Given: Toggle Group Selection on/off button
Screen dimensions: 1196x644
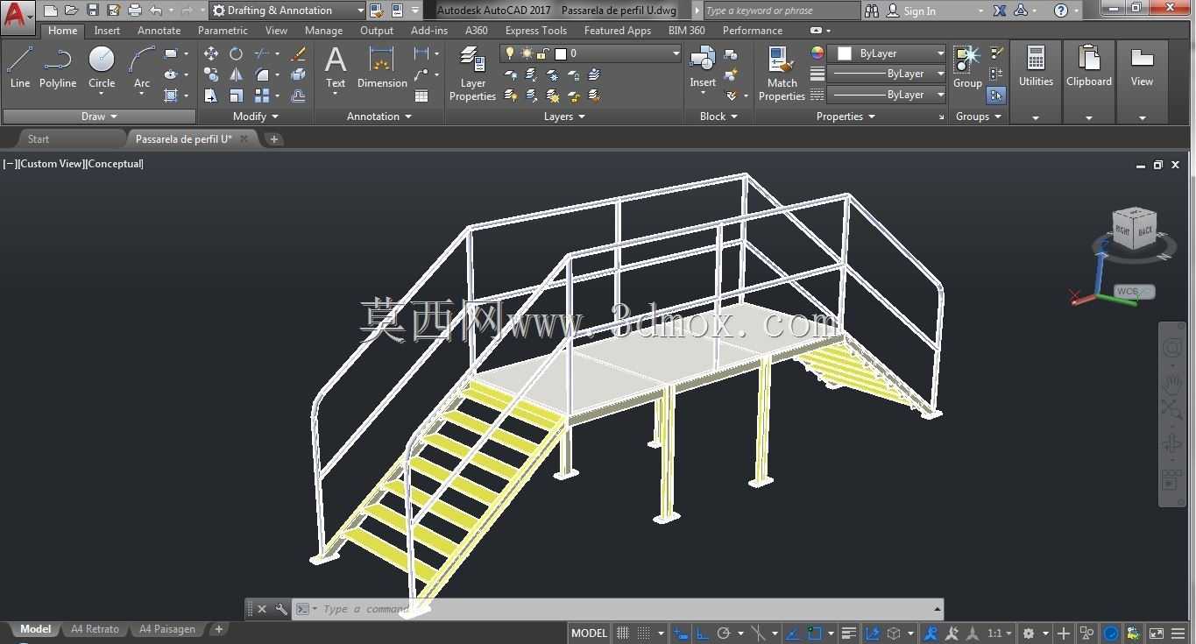Looking at the screenshot, I should coord(996,95).
